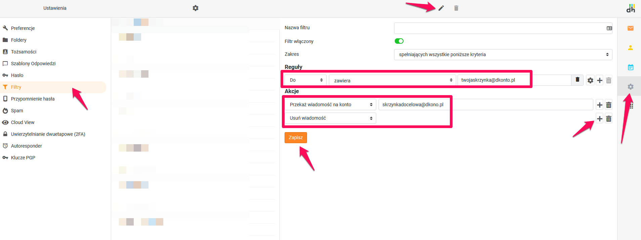Delete the Przekaż wiadomość na konto action
The image size is (641, 240).
[609, 105]
